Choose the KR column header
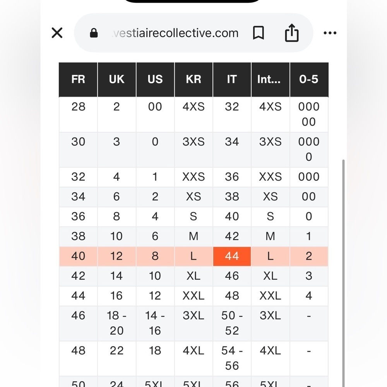The image size is (387, 387). 193,79
